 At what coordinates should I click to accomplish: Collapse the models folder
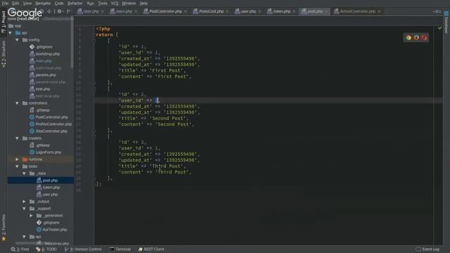(17, 138)
